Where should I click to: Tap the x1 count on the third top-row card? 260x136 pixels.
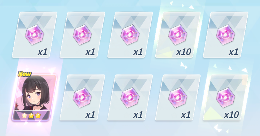(x=138, y=52)
